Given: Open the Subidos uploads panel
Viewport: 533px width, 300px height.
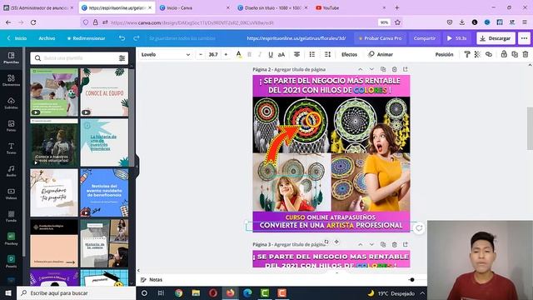Looking at the screenshot, I should [11, 103].
